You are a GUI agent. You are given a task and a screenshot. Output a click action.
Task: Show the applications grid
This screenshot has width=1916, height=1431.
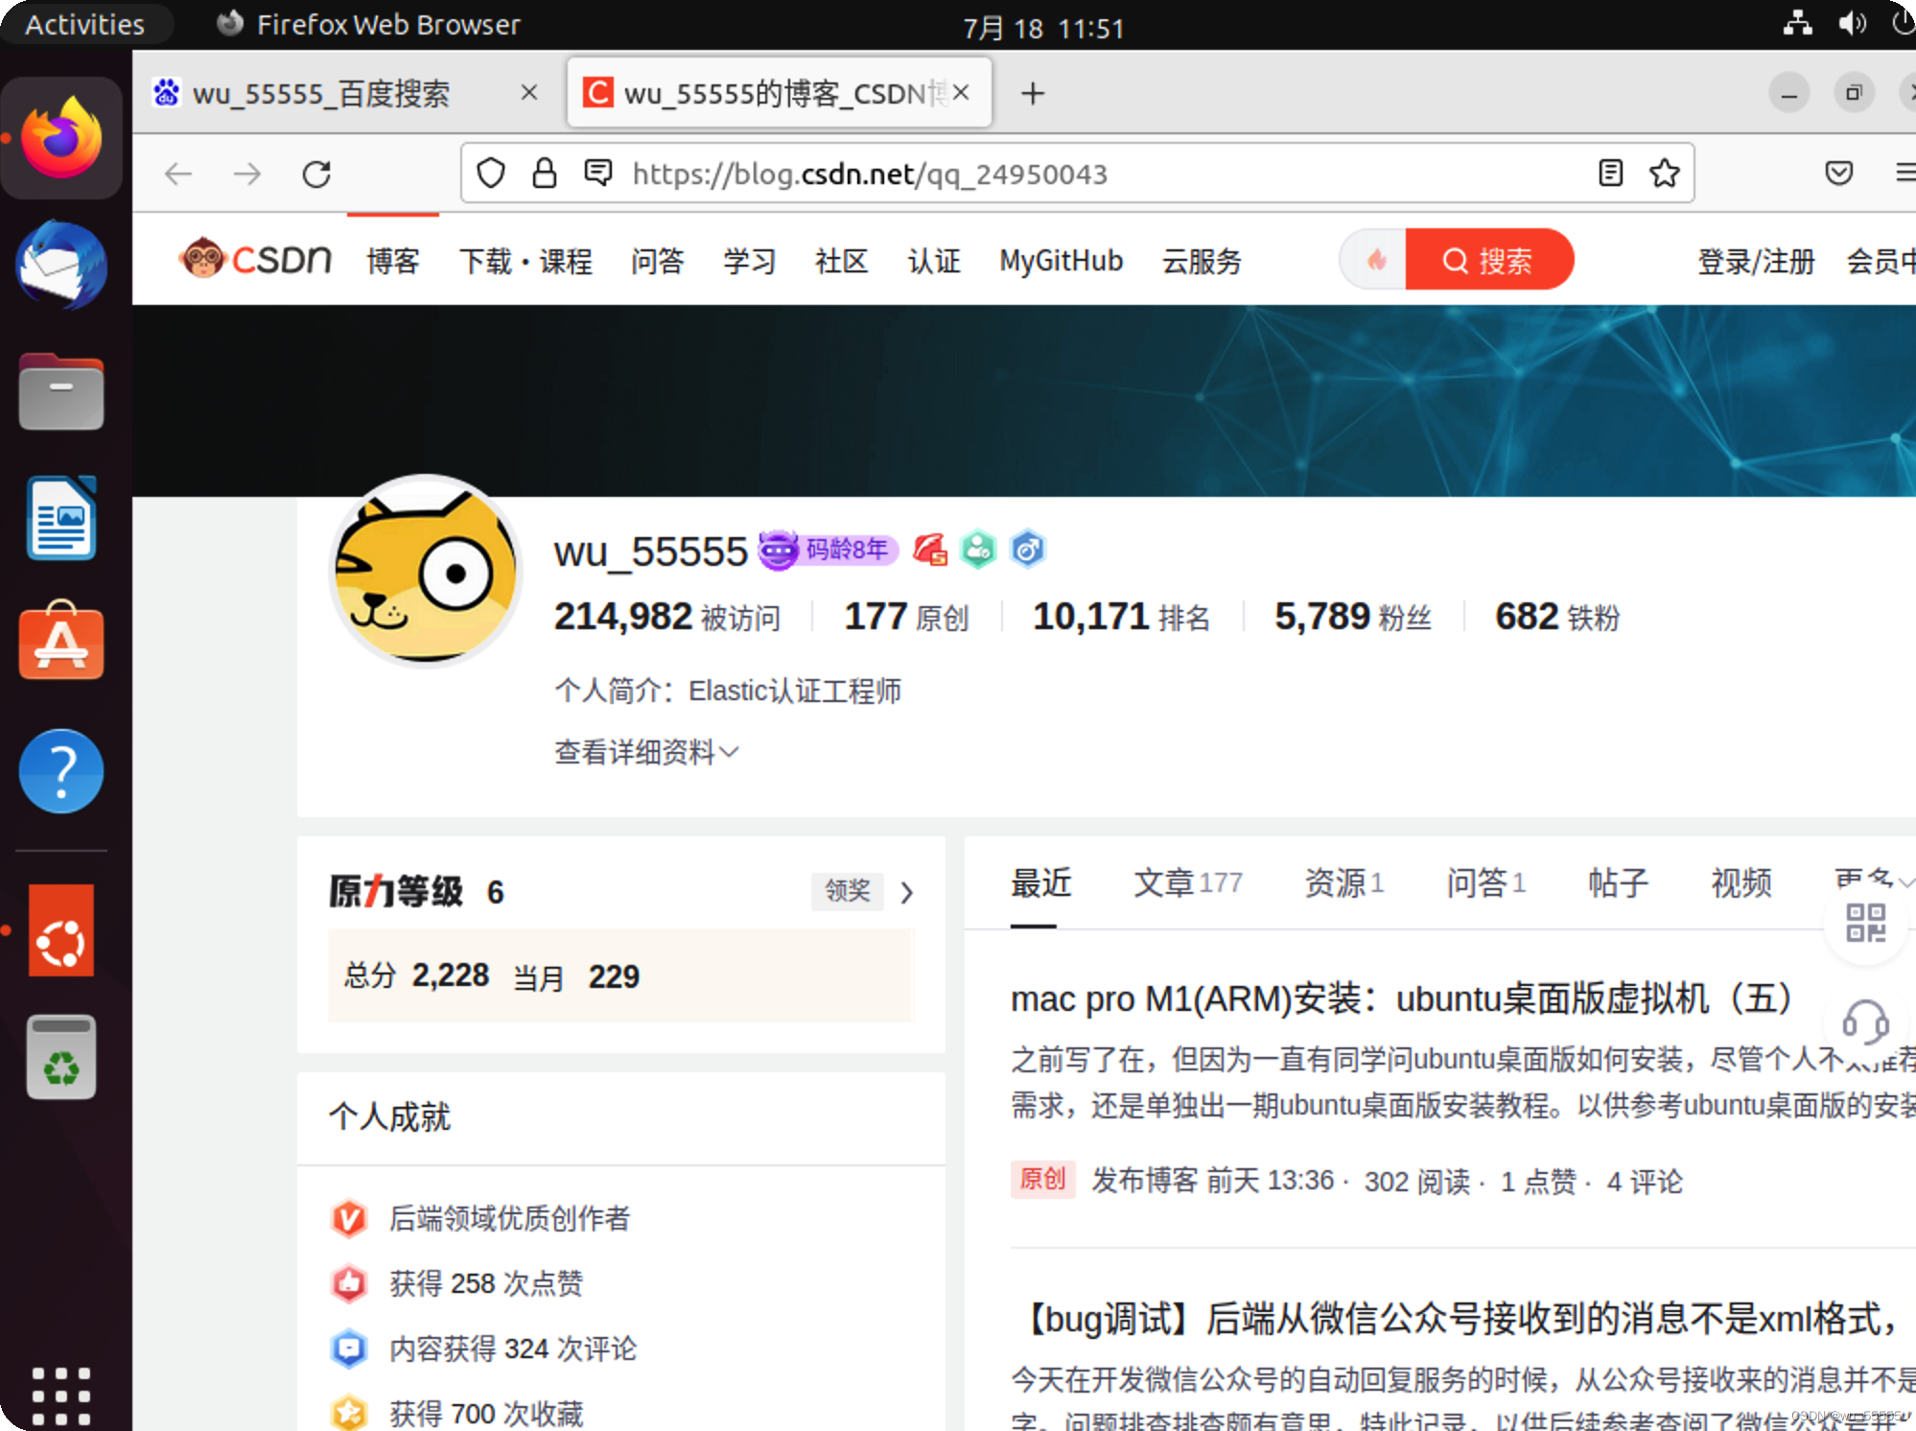pyautogui.click(x=61, y=1396)
